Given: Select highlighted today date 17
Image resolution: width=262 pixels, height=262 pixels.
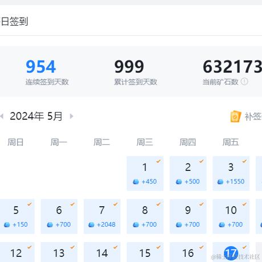Looking at the screenshot, I should 231,253.
